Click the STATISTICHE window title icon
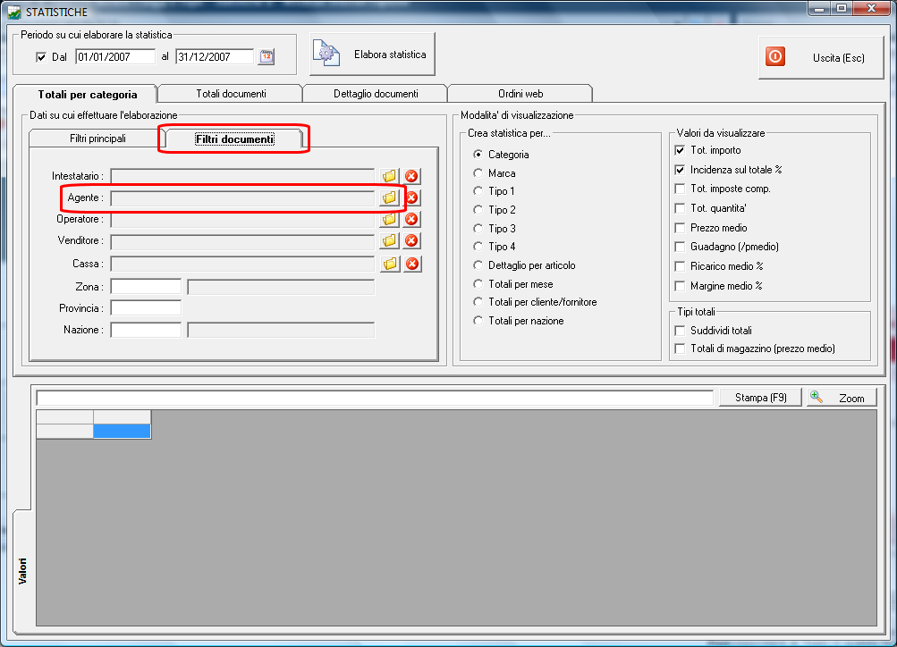 (x=13, y=12)
